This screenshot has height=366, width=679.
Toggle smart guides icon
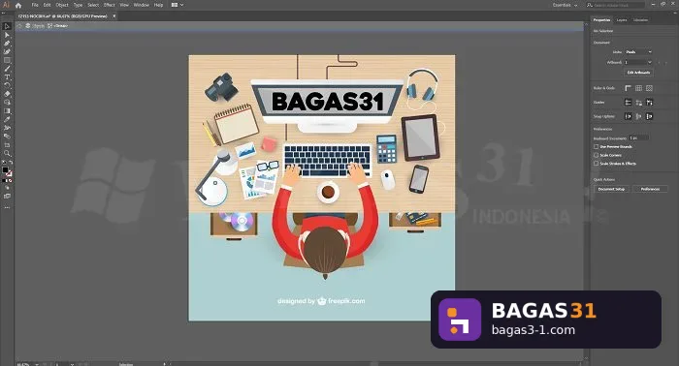point(649,103)
